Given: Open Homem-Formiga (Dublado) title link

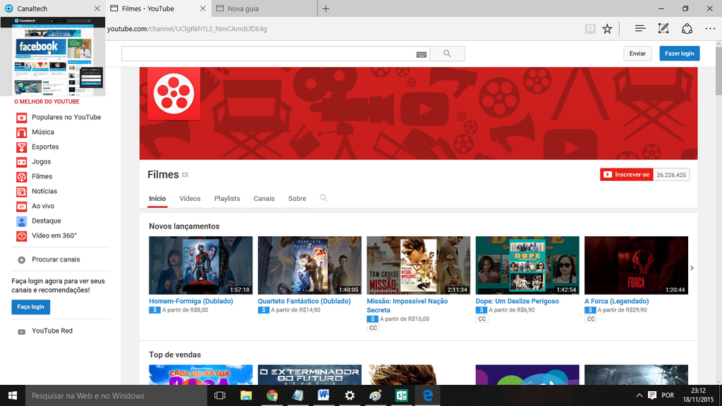Looking at the screenshot, I should click(190, 301).
